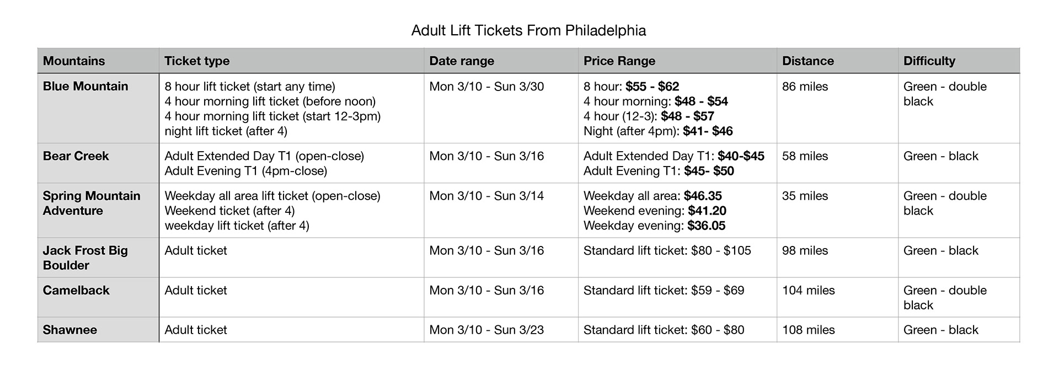Viewport: 1059px width, 375px height.
Task: Select the Date range header cell
Action: click(501, 61)
